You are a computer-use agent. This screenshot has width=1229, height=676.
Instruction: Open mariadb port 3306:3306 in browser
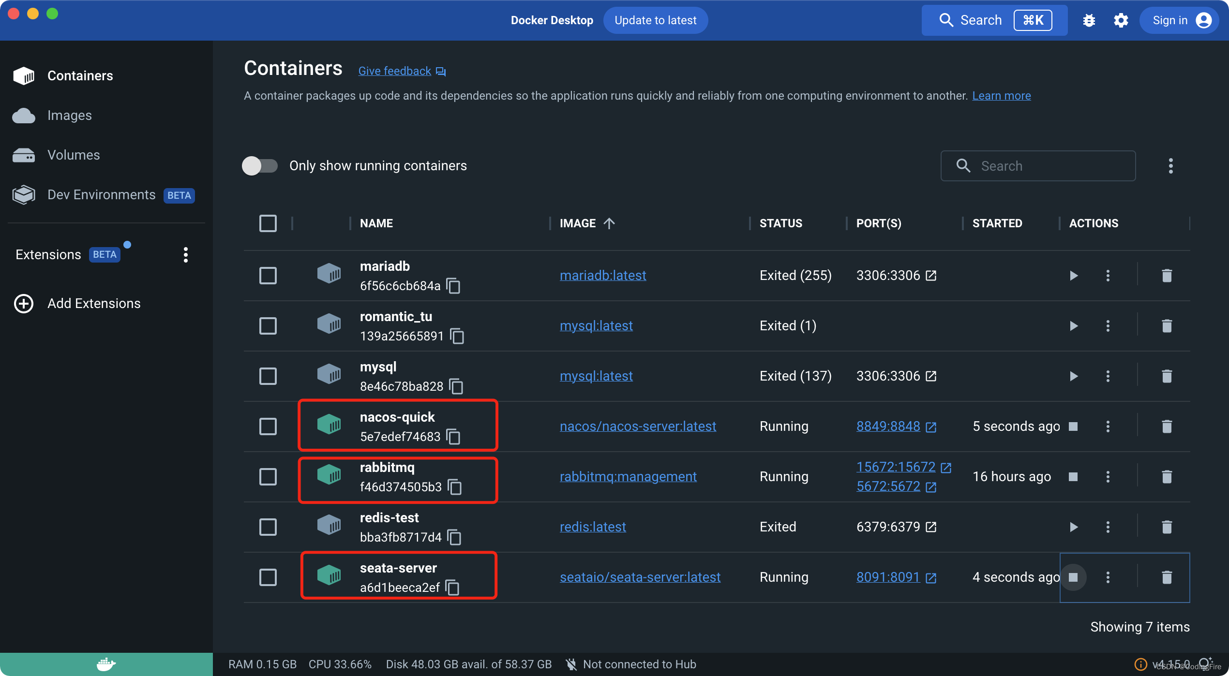[931, 276]
